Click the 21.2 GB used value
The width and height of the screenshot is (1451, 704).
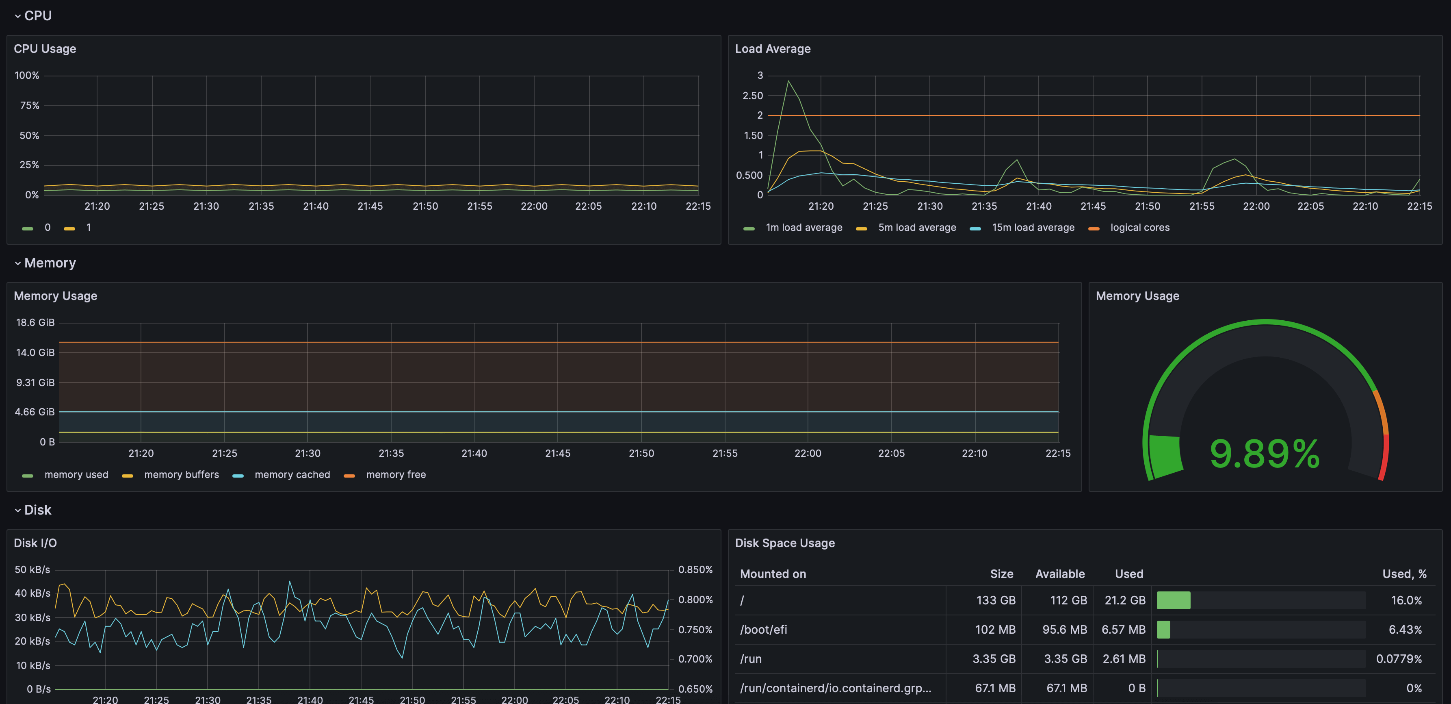pyautogui.click(x=1125, y=600)
